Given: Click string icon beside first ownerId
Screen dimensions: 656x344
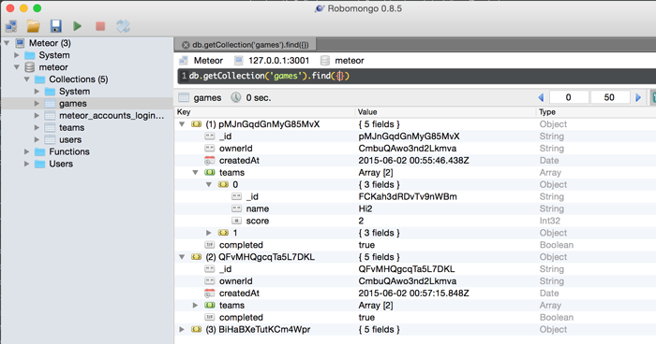Looking at the screenshot, I should pyautogui.click(x=210, y=149).
